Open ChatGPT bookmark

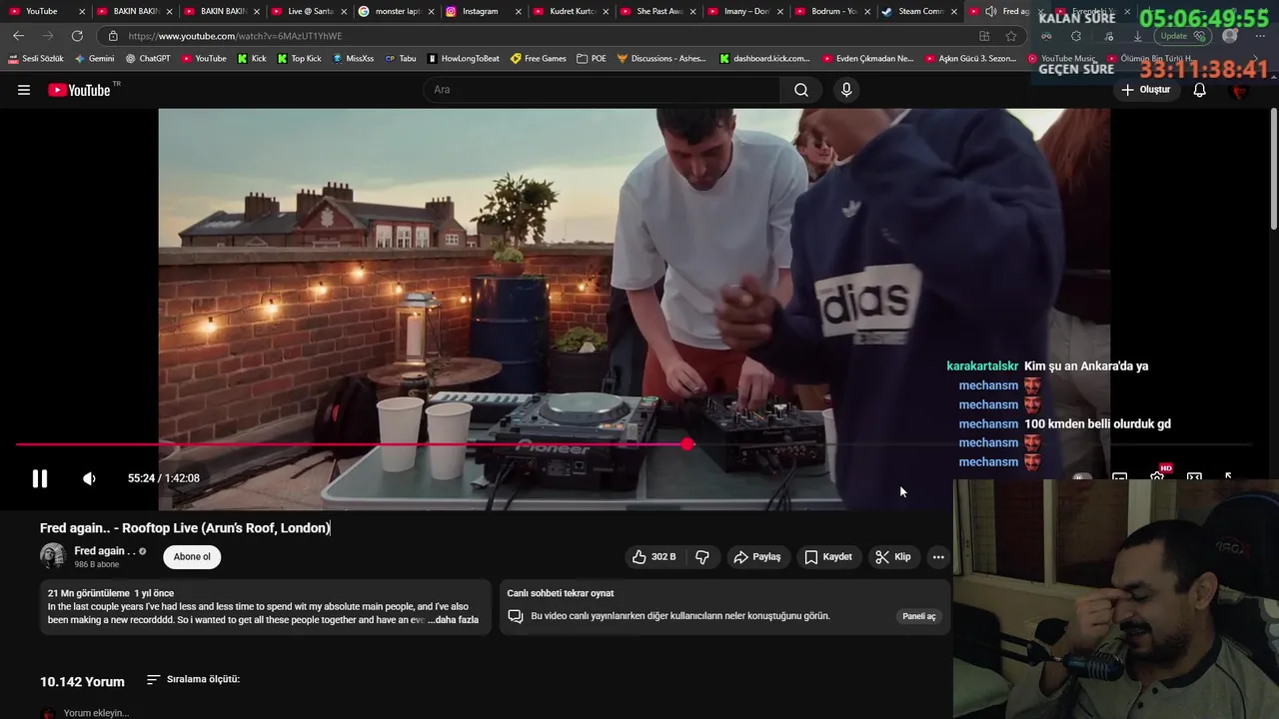click(x=148, y=59)
